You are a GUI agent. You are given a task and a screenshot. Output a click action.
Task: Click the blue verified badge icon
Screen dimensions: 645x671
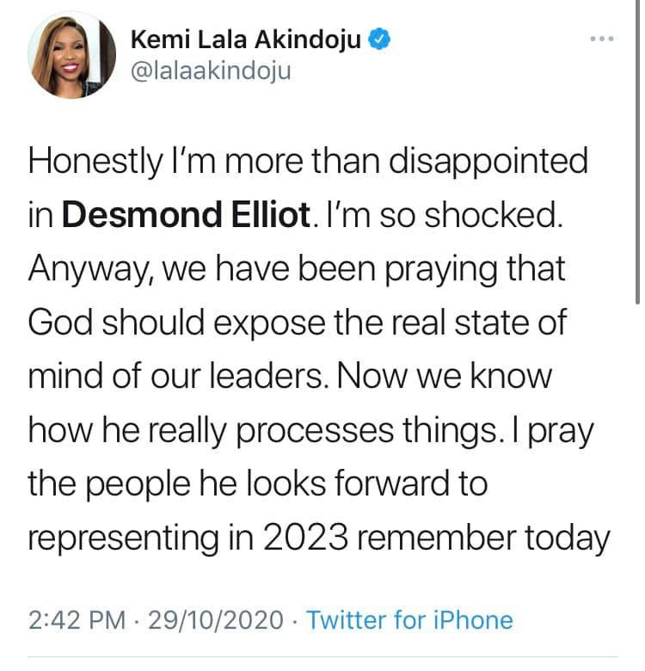[x=379, y=40]
